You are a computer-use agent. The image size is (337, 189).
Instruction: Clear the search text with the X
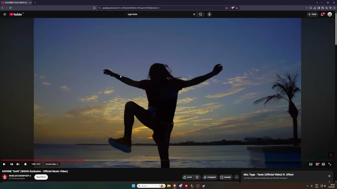194,14
